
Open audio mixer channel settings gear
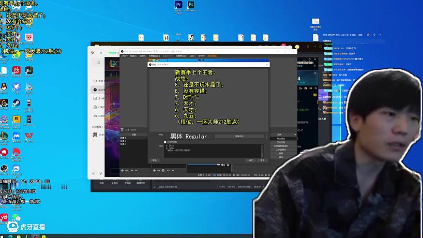pyautogui.click(x=228, y=165)
